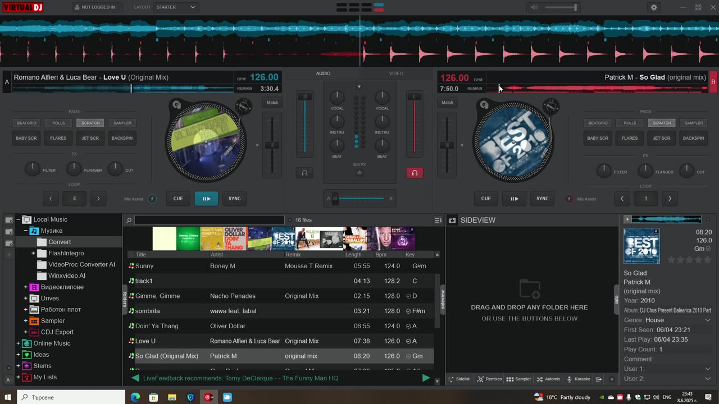Select the CDJ Export folder
The width and height of the screenshot is (719, 404).
(57, 332)
